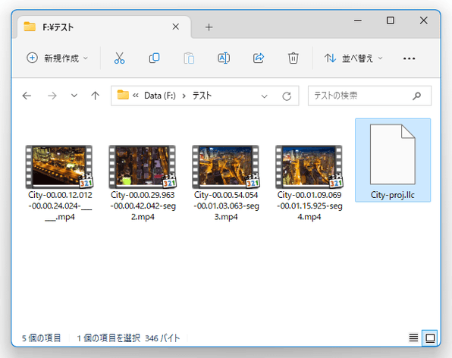
Task: Open the 新規作成 dropdown menu
Action: [x=57, y=58]
